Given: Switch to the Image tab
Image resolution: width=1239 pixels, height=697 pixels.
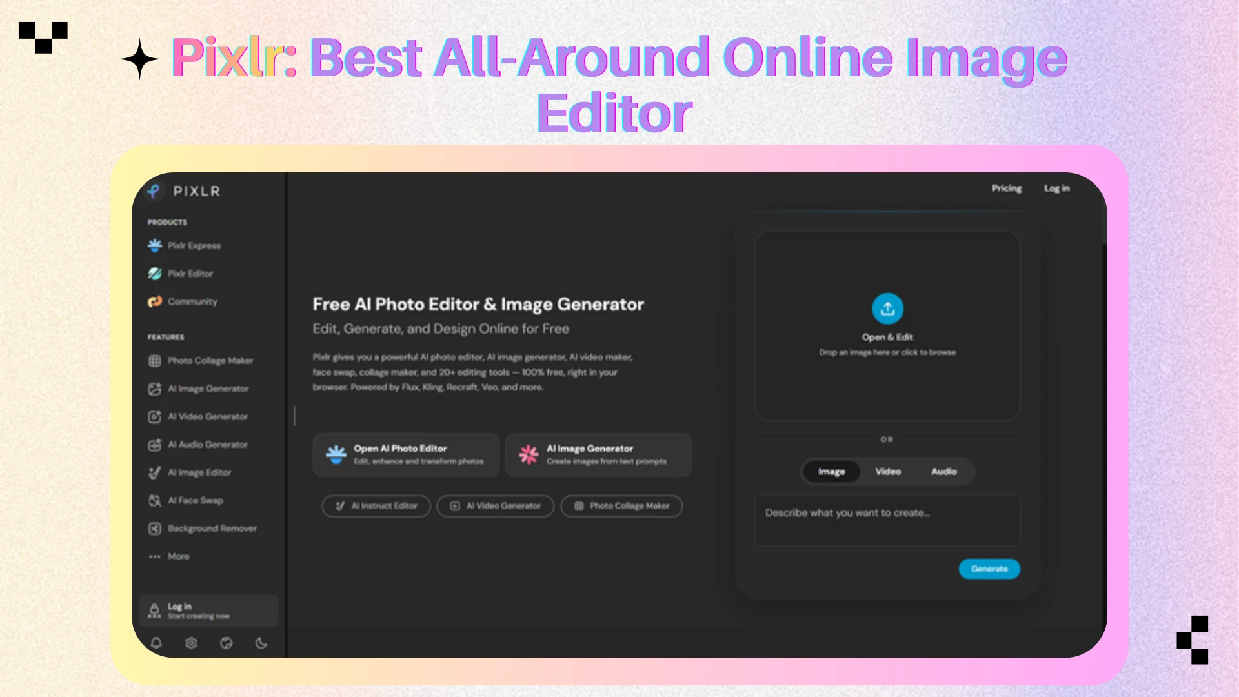Looking at the screenshot, I should (x=832, y=472).
